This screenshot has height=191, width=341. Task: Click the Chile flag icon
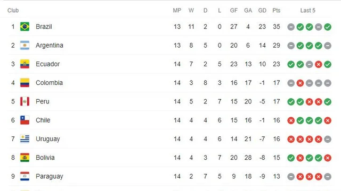pyautogui.click(x=25, y=120)
